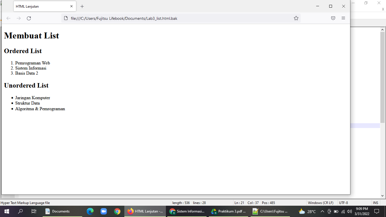Click Notepad++ vertical scrollbar up arrow

point(383,29)
